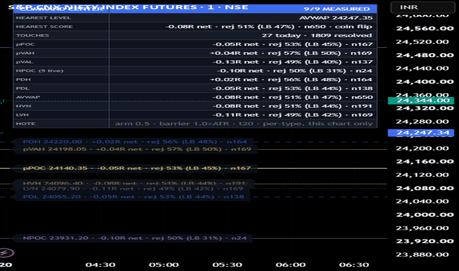
Task: Click the 05:30 time axis label
Action: [x=228, y=265]
